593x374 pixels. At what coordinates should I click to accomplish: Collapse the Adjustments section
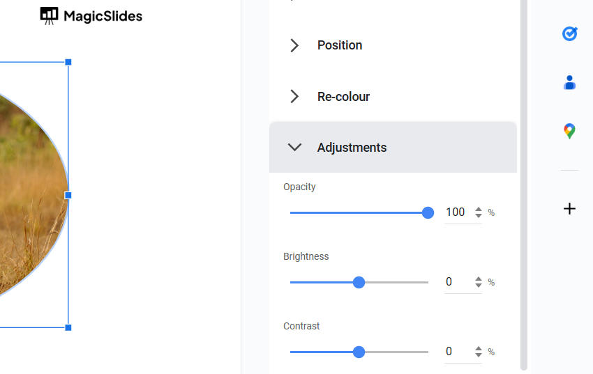294,148
